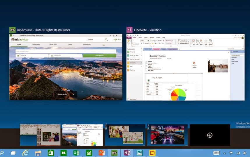Select Things to do in TripAdvisor
The height and width of the screenshot is (157, 250).
53,44
